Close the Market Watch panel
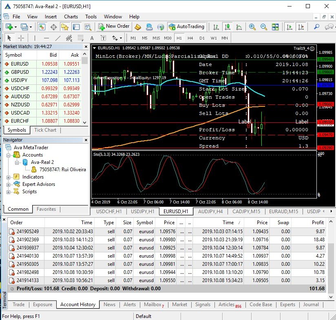This screenshot has width=336, height=320. click(x=86, y=46)
